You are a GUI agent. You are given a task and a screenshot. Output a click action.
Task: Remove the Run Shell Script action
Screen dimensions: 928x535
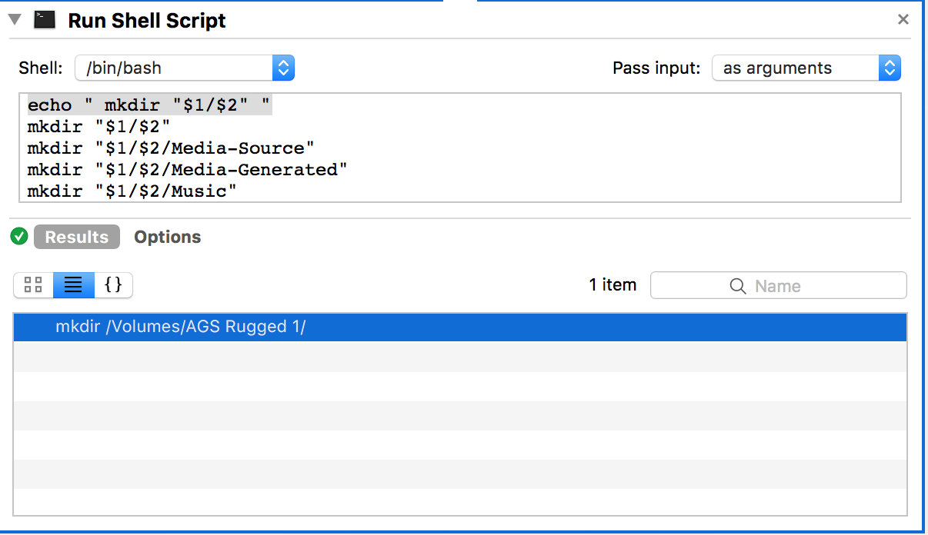(903, 20)
